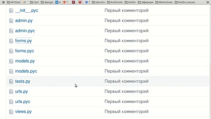
Task: Click commit message 'Первый комментарий' for __init__.pyc
Action: click(x=127, y=11)
